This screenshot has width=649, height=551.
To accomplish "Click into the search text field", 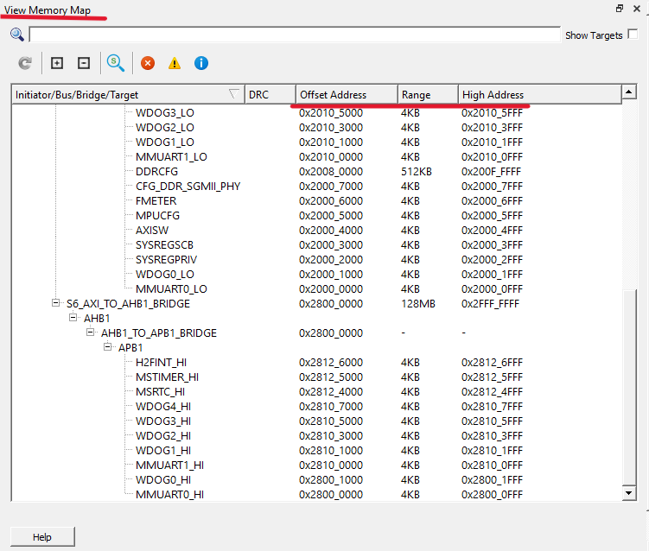I will [x=294, y=35].
